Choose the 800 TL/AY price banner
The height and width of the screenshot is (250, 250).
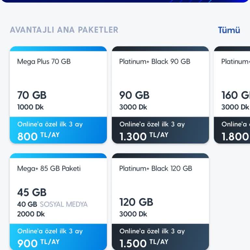coord(58,130)
